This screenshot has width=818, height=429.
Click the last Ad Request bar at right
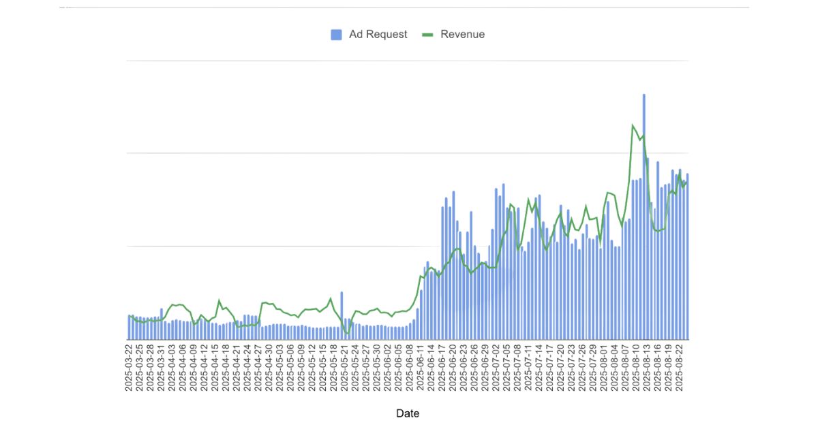click(x=687, y=259)
